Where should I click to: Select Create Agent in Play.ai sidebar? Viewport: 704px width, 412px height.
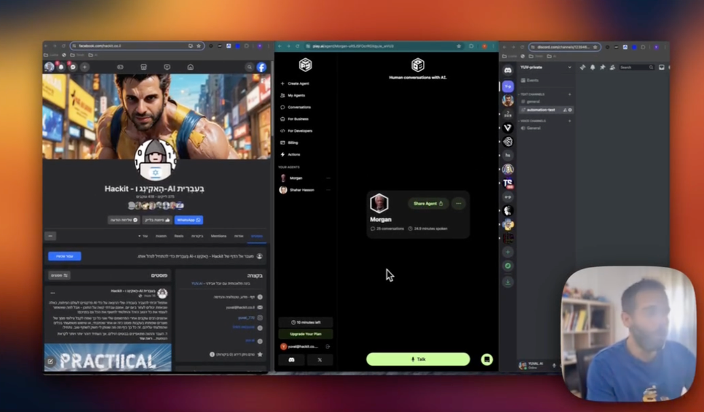pos(295,84)
